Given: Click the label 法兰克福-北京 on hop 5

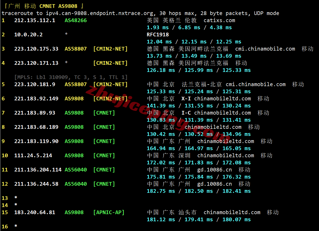Looking at the screenshot, I should (x=202, y=84).
